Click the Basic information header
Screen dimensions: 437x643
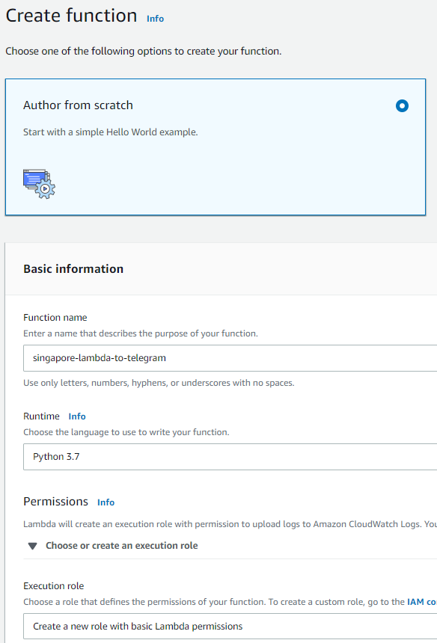pyautogui.click(x=73, y=269)
